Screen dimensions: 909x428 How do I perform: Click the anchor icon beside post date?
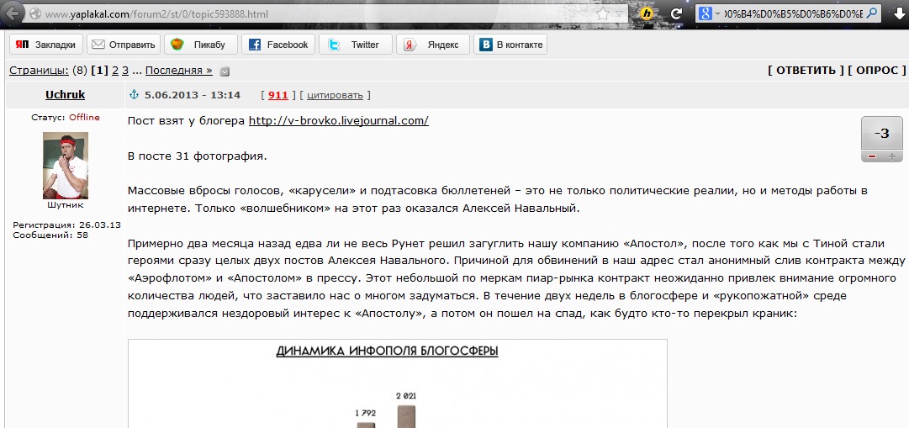132,95
